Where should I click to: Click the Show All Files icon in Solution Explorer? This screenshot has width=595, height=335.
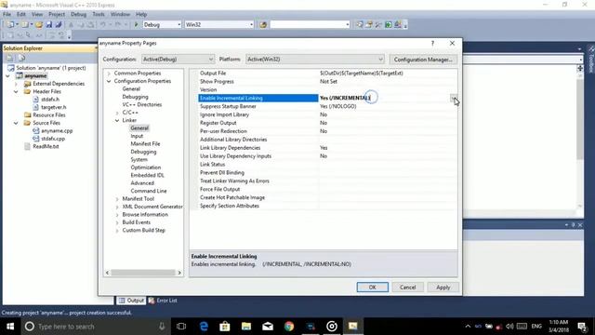pos(21,58)
